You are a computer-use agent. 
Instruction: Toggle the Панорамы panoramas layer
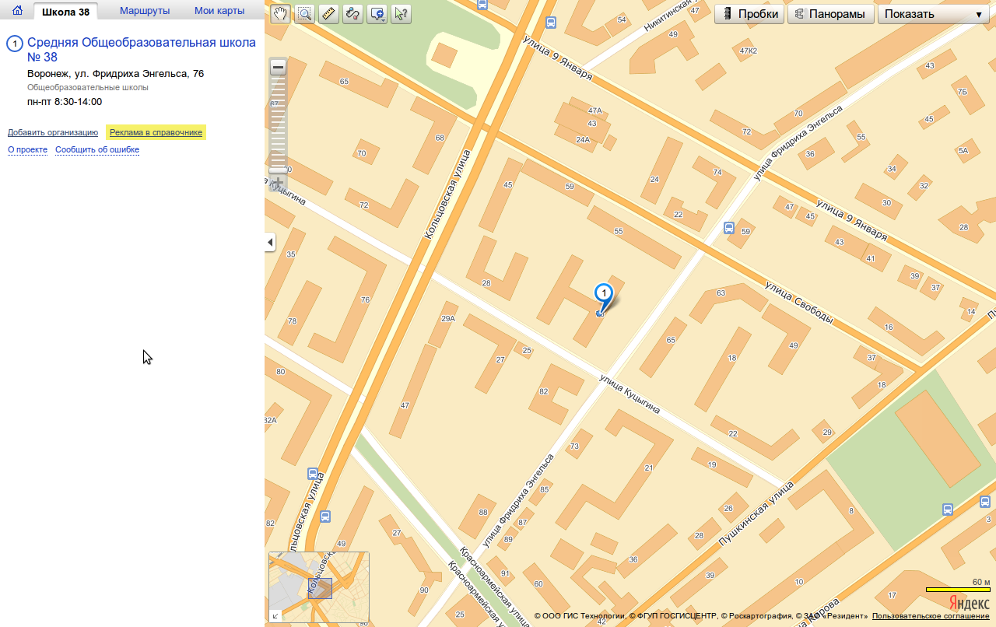point(831,14)
